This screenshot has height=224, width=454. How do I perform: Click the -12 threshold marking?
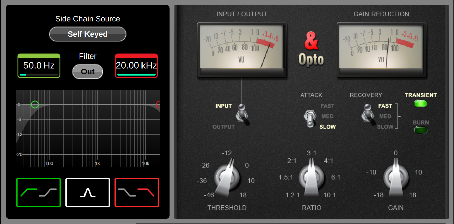pos(227,153)
